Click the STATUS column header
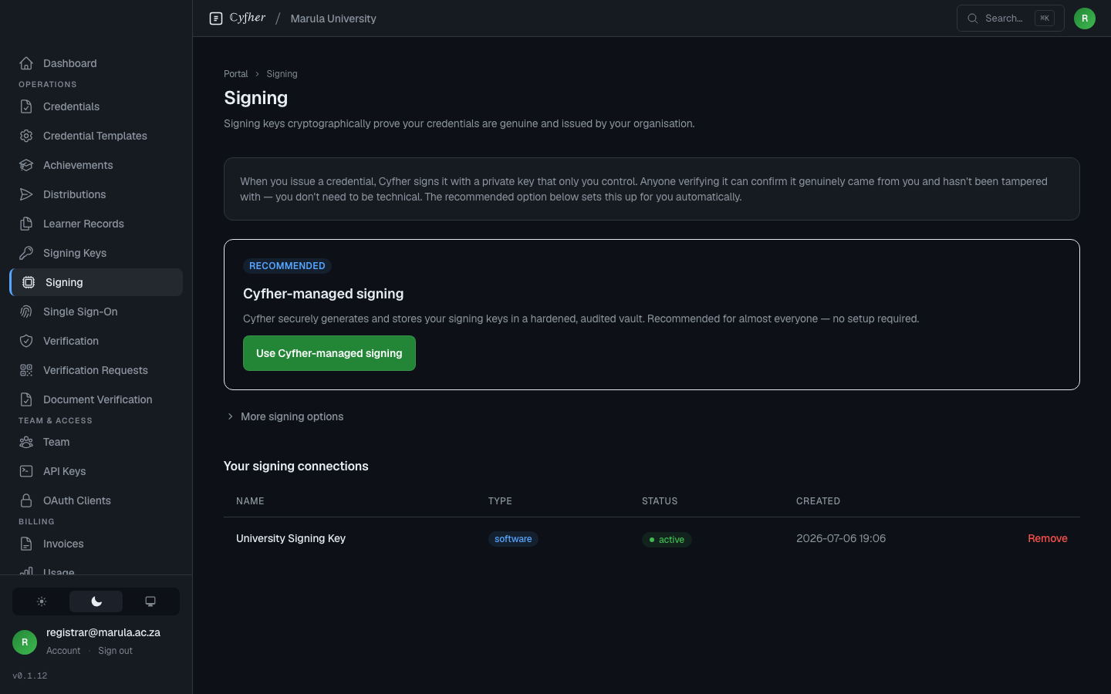Image resolution: width=1111 pixels, height=694 pixels. click(660, 501)
